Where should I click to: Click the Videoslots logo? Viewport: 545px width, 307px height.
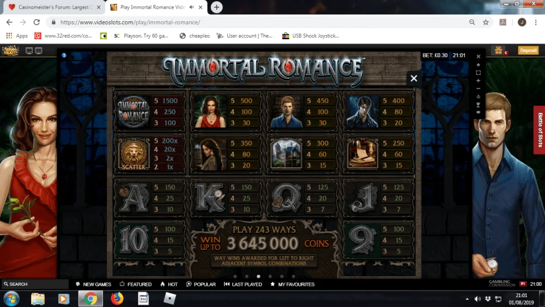tap(10, 50)
